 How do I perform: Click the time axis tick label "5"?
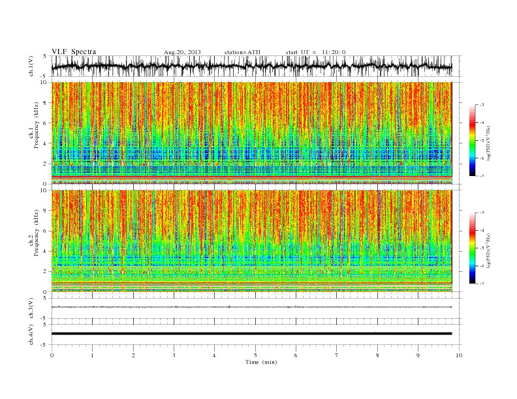point(255,355)
